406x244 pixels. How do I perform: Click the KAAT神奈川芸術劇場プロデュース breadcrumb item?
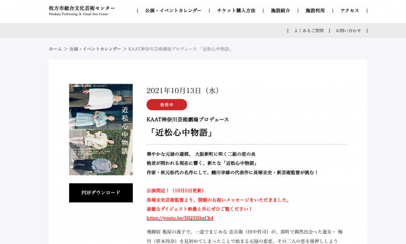coord(180,49)
